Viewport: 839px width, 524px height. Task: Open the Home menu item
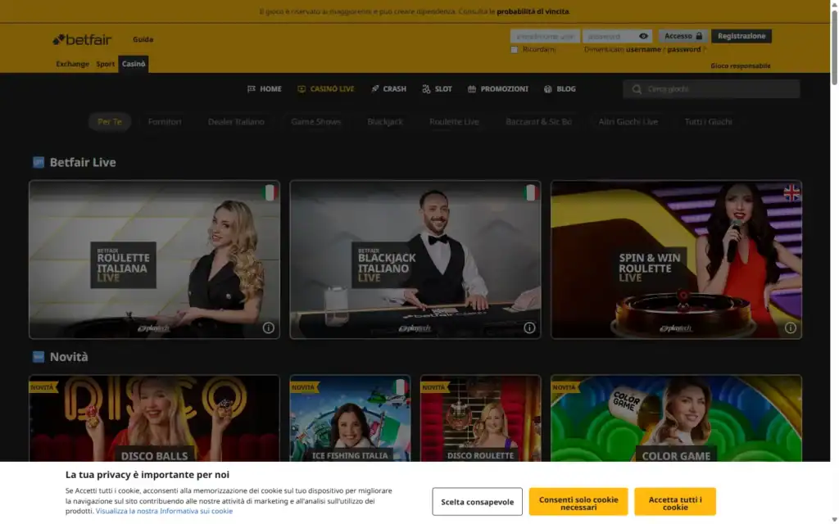click(265, 88)
